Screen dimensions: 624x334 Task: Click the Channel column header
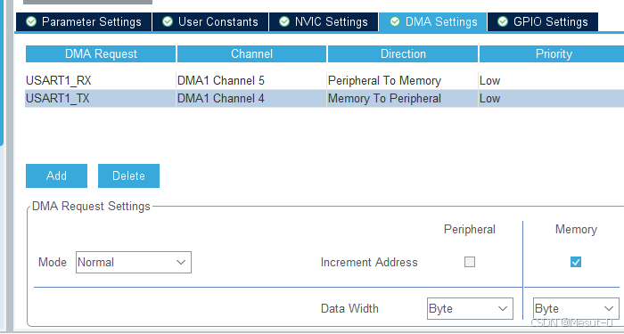(x=251, y=53)
